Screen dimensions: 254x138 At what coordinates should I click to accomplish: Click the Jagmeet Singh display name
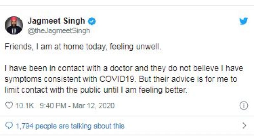point(56,21)
